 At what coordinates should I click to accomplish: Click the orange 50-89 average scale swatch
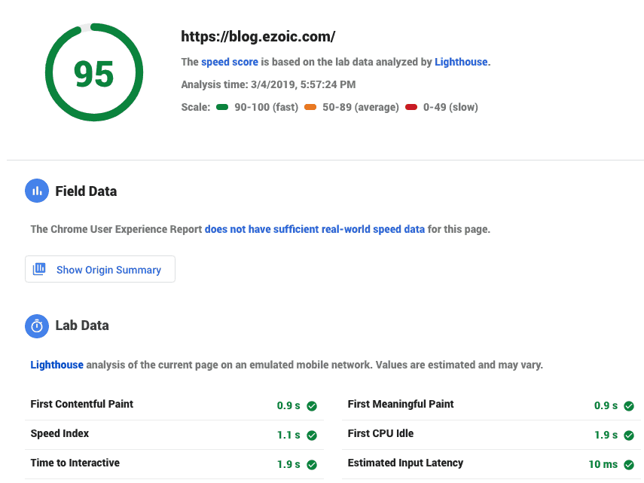pos(310,107)
